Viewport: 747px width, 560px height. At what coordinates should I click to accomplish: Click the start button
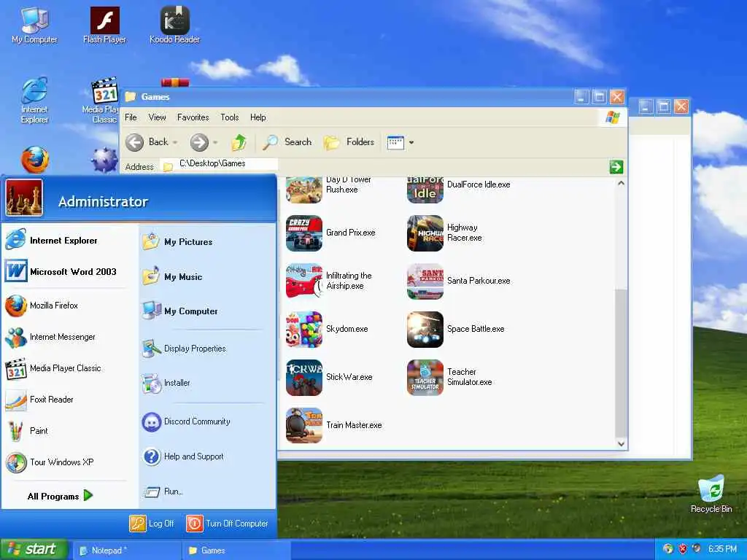[34, 550]
